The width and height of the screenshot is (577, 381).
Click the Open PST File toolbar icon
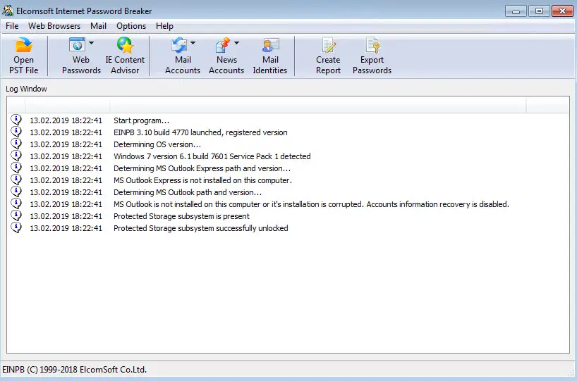pos(24,46)
